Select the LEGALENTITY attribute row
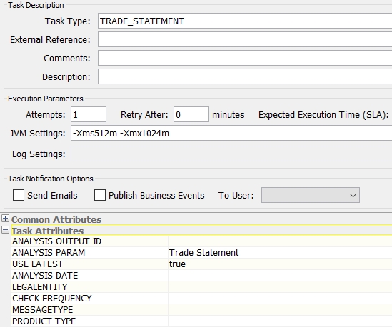The width and height of the screenshot is (392, 330). [201, 287]
